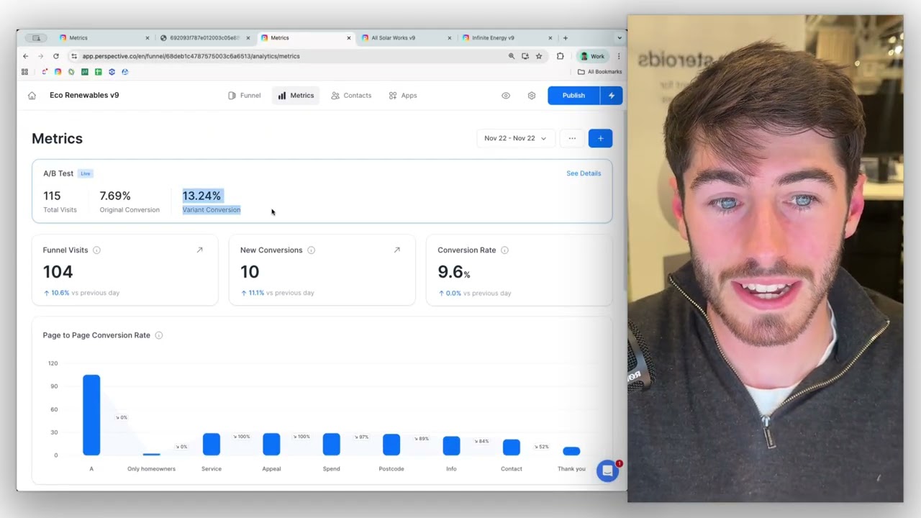Click the Page to Page Conversion Rate info icon
The height and width of the screenshot is (518, 921).
tap(159, 335)
